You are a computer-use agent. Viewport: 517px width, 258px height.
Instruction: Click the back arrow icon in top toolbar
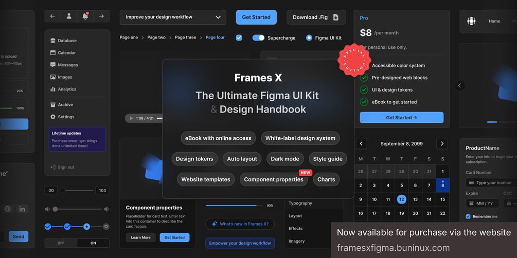click(53, 16)
